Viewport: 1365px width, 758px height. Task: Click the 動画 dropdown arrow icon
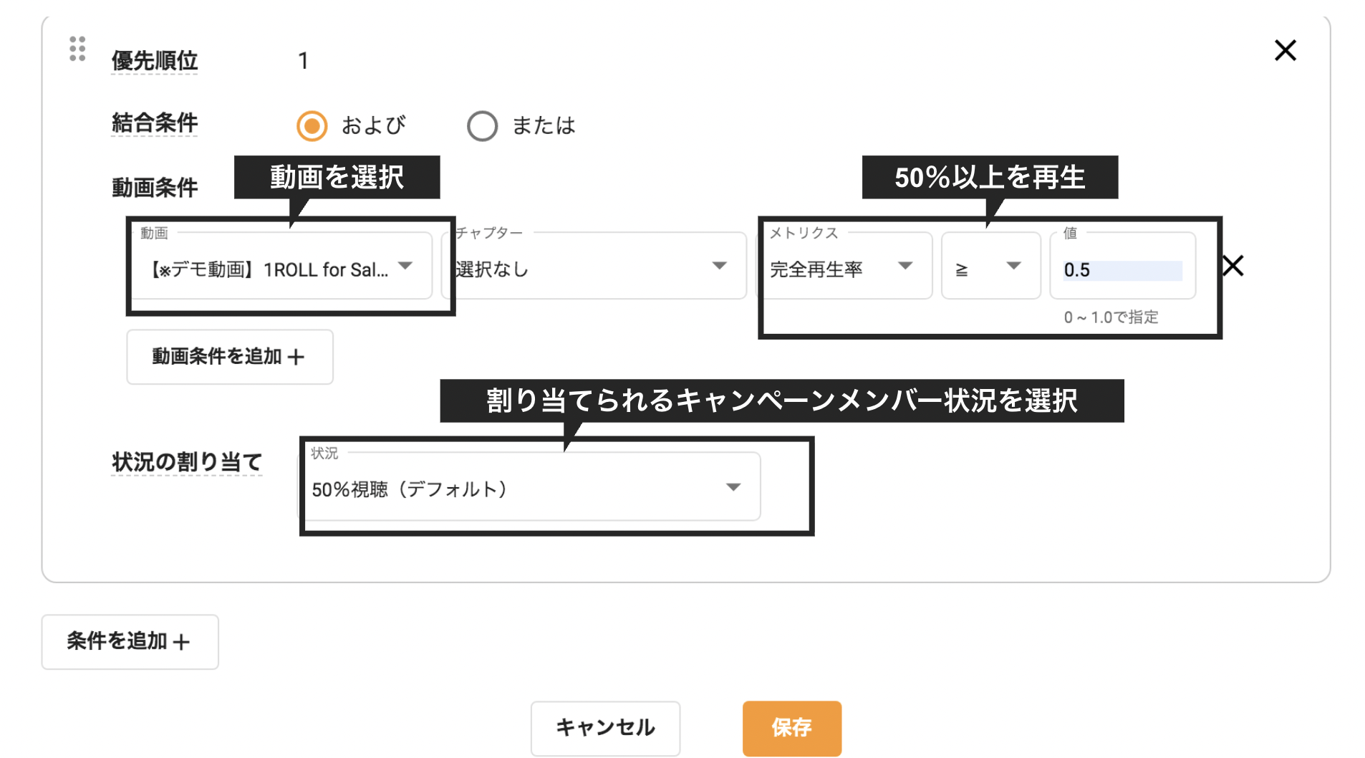[406, 266]
